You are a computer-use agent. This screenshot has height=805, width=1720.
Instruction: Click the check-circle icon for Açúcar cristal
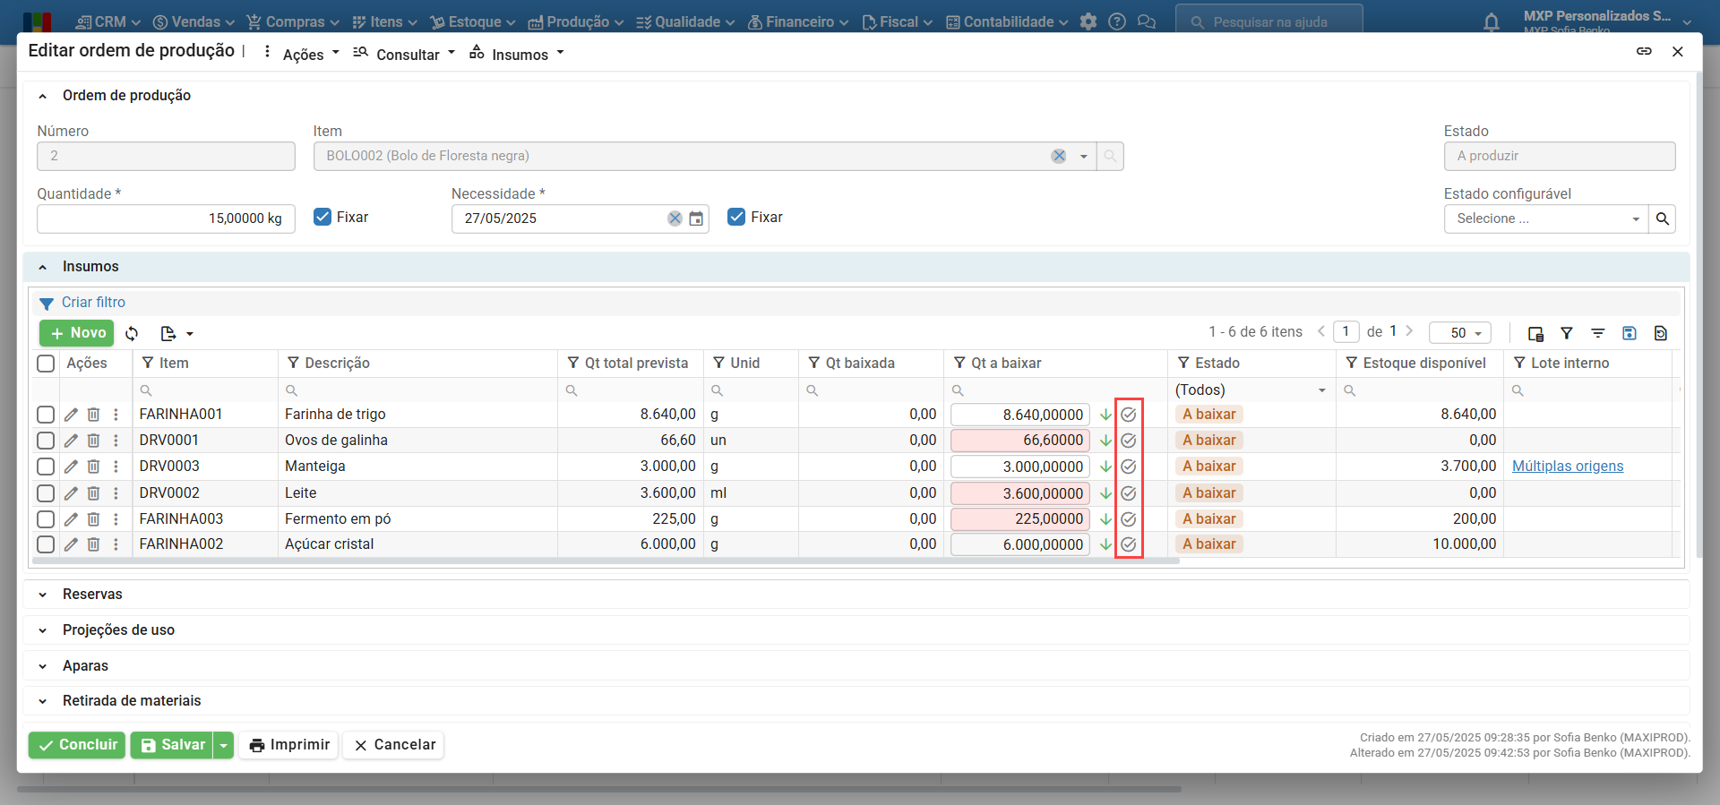[1129, 544]
